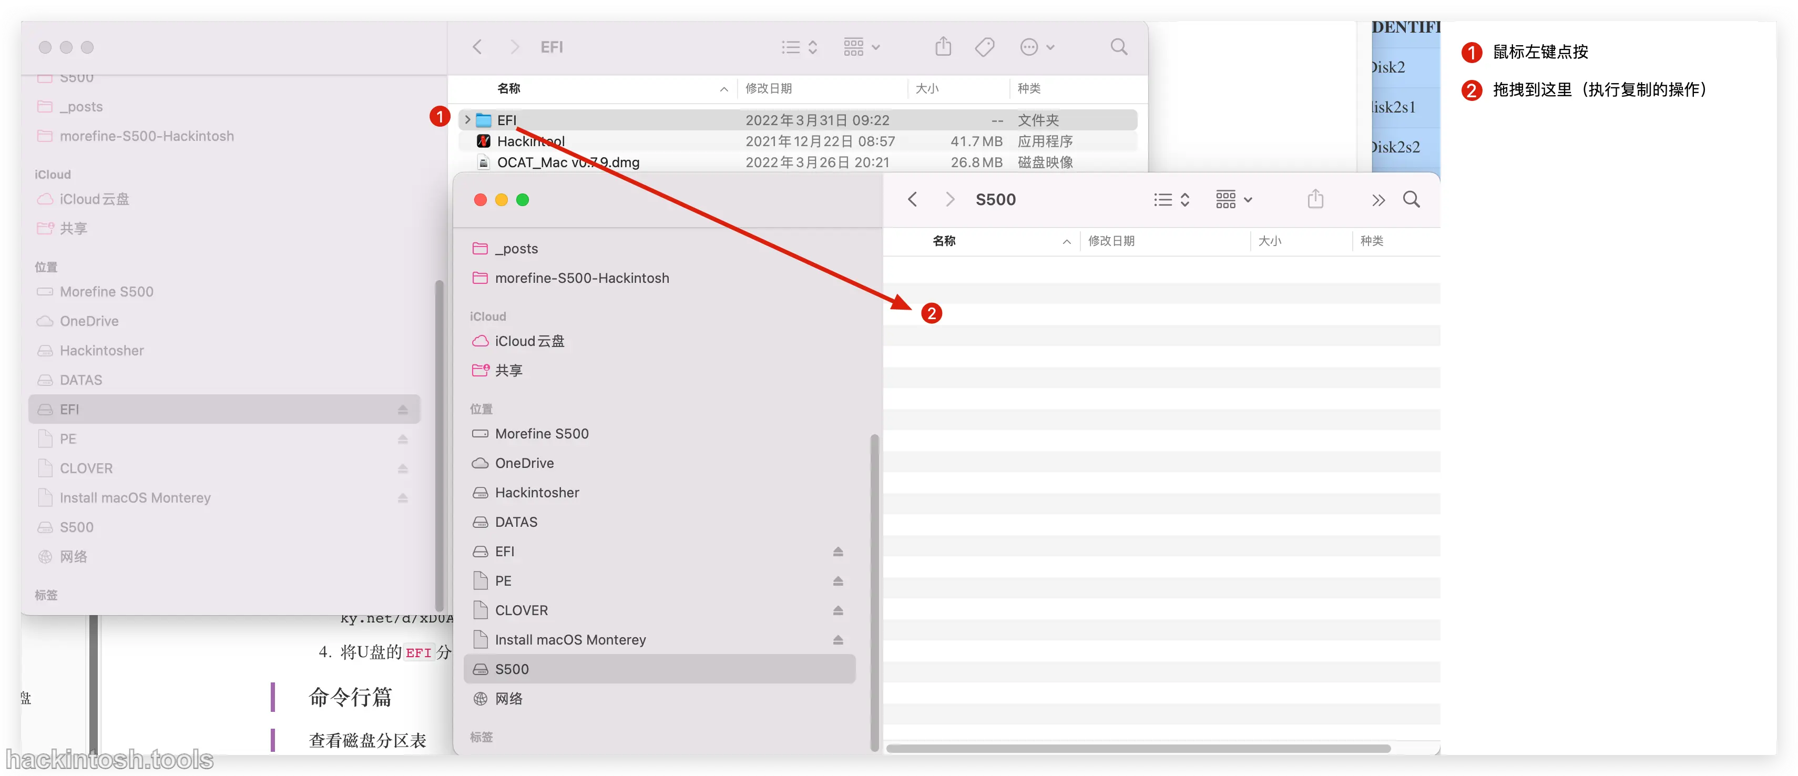Viewport: 1798px width, 776px height.
Task: Select OCAT_Mac dmg file row
Action: pos(798,162)
